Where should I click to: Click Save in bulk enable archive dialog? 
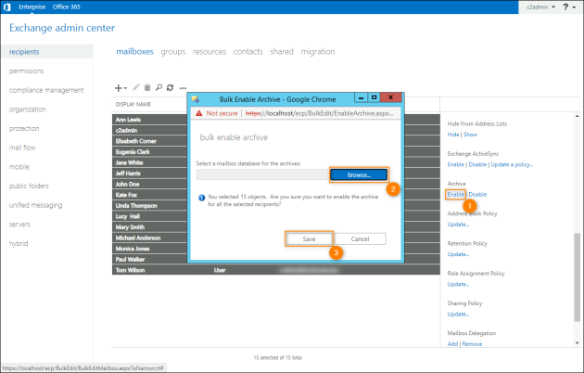coord(309,238)
